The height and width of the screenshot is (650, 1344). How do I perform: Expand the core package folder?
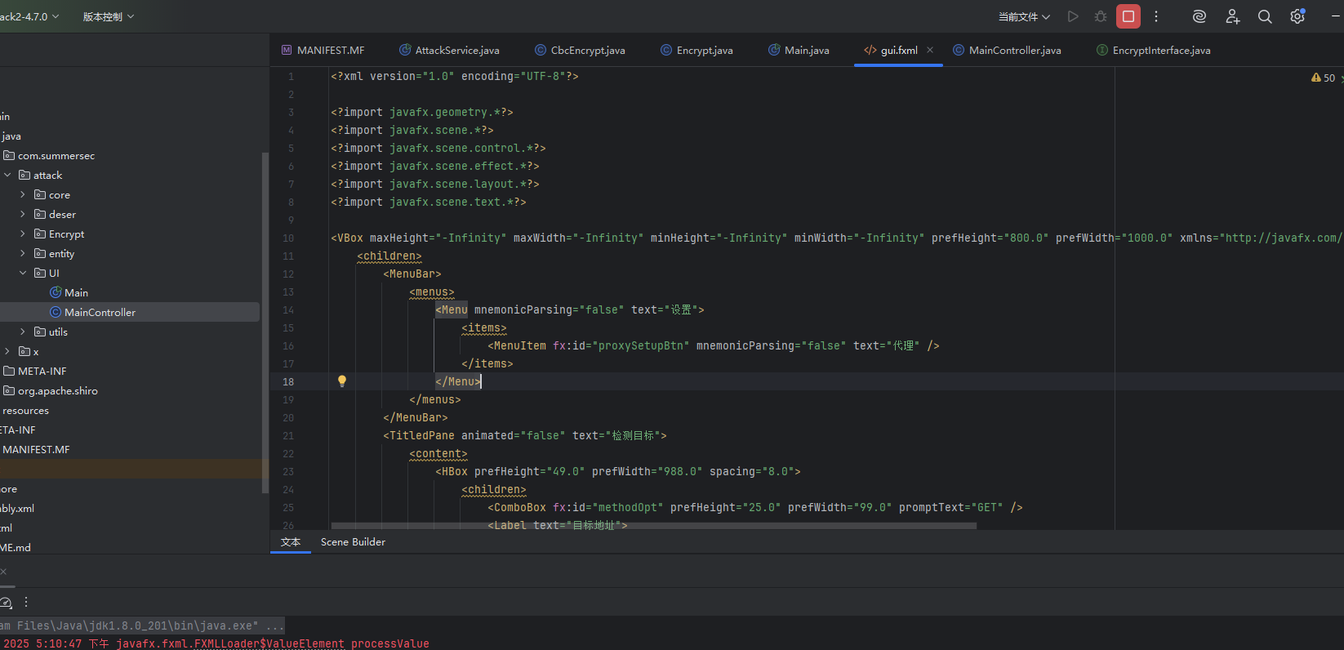pos(23,195)
